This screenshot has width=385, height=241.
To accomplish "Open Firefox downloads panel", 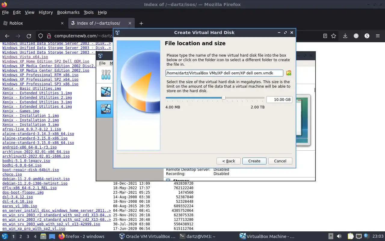I will click(345, 36).
